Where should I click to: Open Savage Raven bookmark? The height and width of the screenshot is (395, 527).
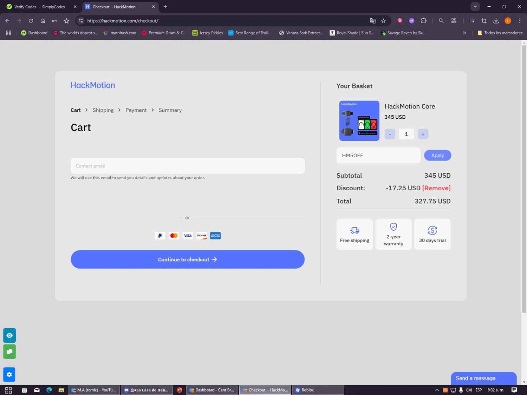click(403, 33)
